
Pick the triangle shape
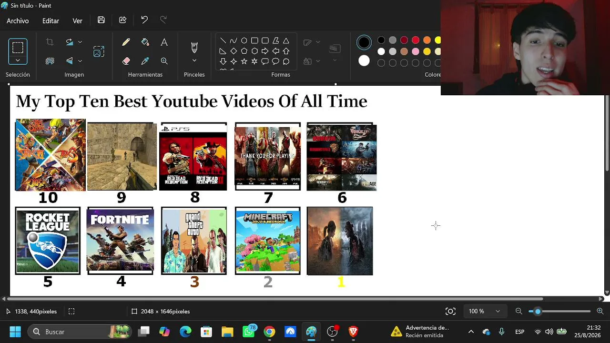tap(286, 40)
